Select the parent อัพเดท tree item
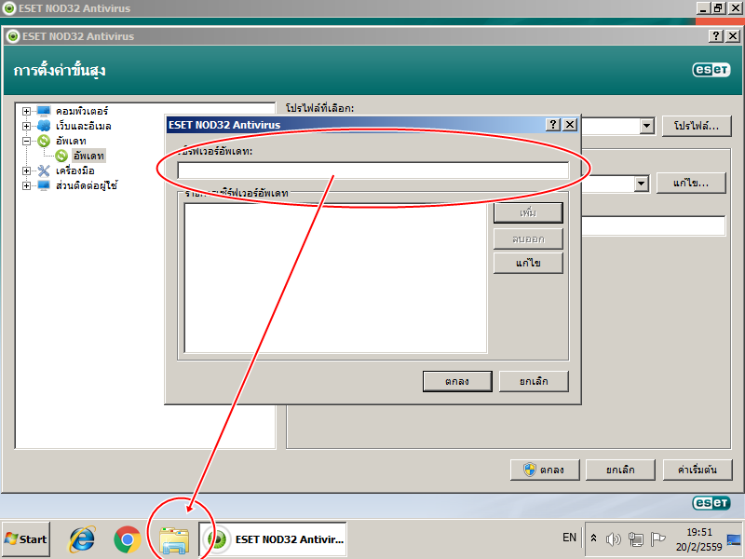 (x=71, y=141)
